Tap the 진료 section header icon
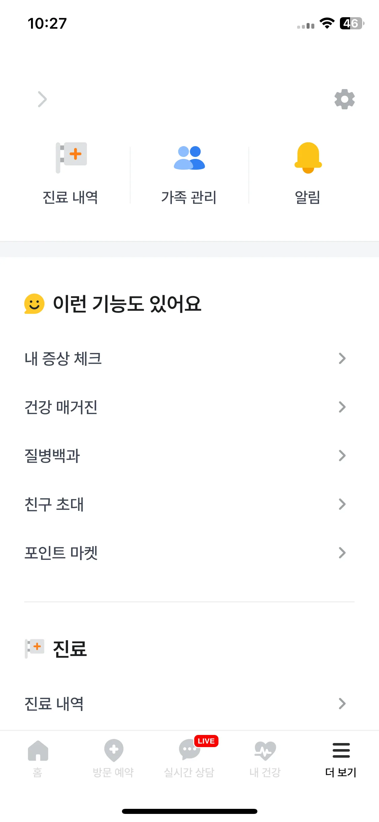This screenshot has height=822, width=379. tap(34, 648)
